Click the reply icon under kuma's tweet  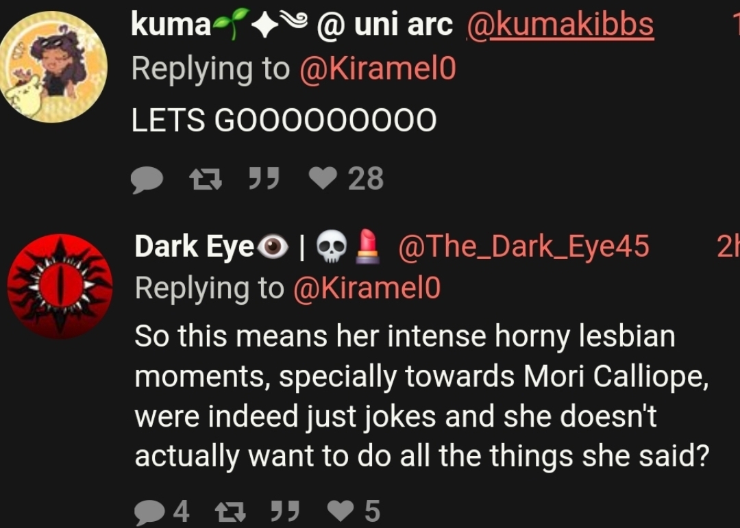pos(147,180)
